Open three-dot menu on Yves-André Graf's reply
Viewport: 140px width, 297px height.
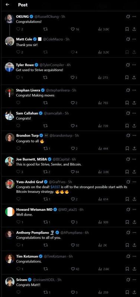(134, 182)
